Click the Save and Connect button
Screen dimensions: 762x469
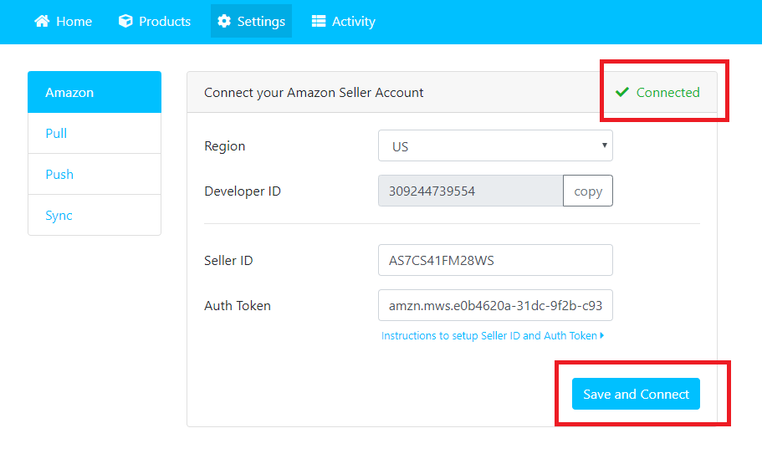point(636,394)
